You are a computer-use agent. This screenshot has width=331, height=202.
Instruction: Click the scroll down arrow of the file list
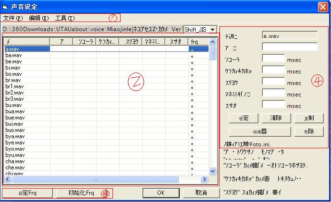tap(212, 171)
